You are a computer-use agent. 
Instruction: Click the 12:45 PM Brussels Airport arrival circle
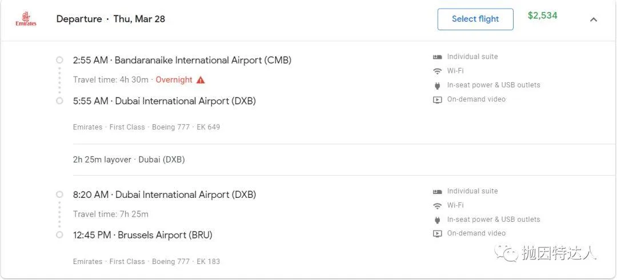click(x=59, y=235)
